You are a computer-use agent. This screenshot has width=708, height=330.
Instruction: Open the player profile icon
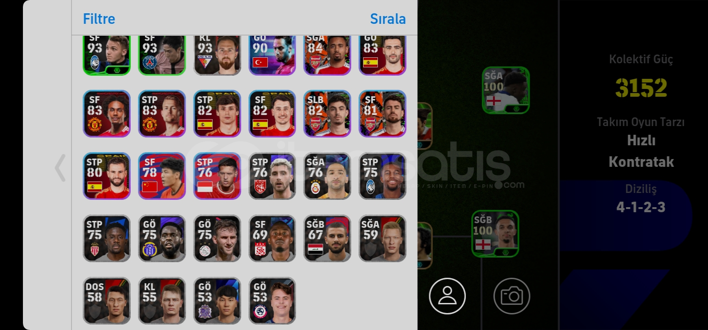(447, 296)
